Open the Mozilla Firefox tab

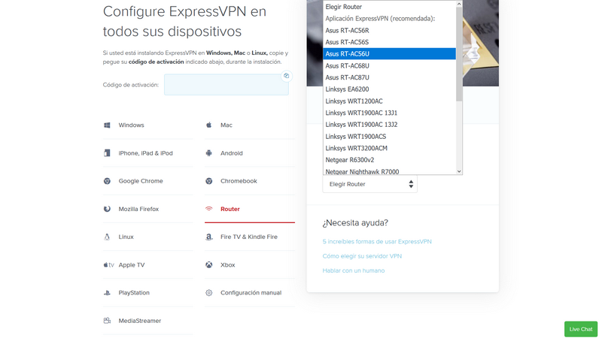[x=147, y=209]
